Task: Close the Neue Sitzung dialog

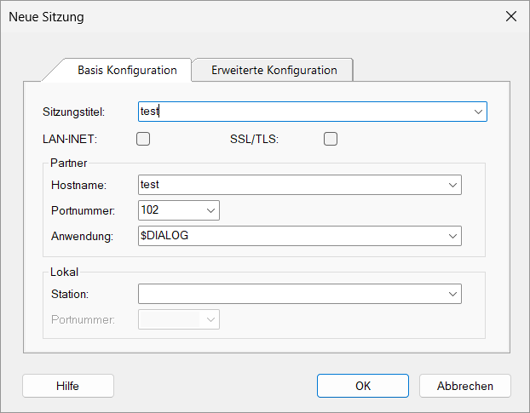Action: click(511, 16)
